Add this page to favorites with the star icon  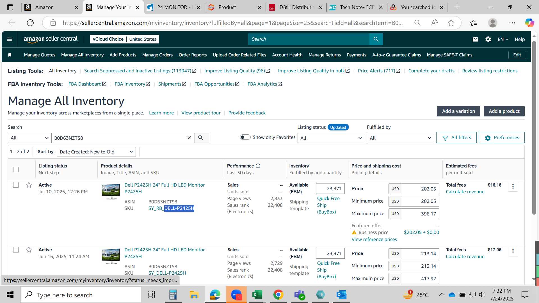point(451,23)
